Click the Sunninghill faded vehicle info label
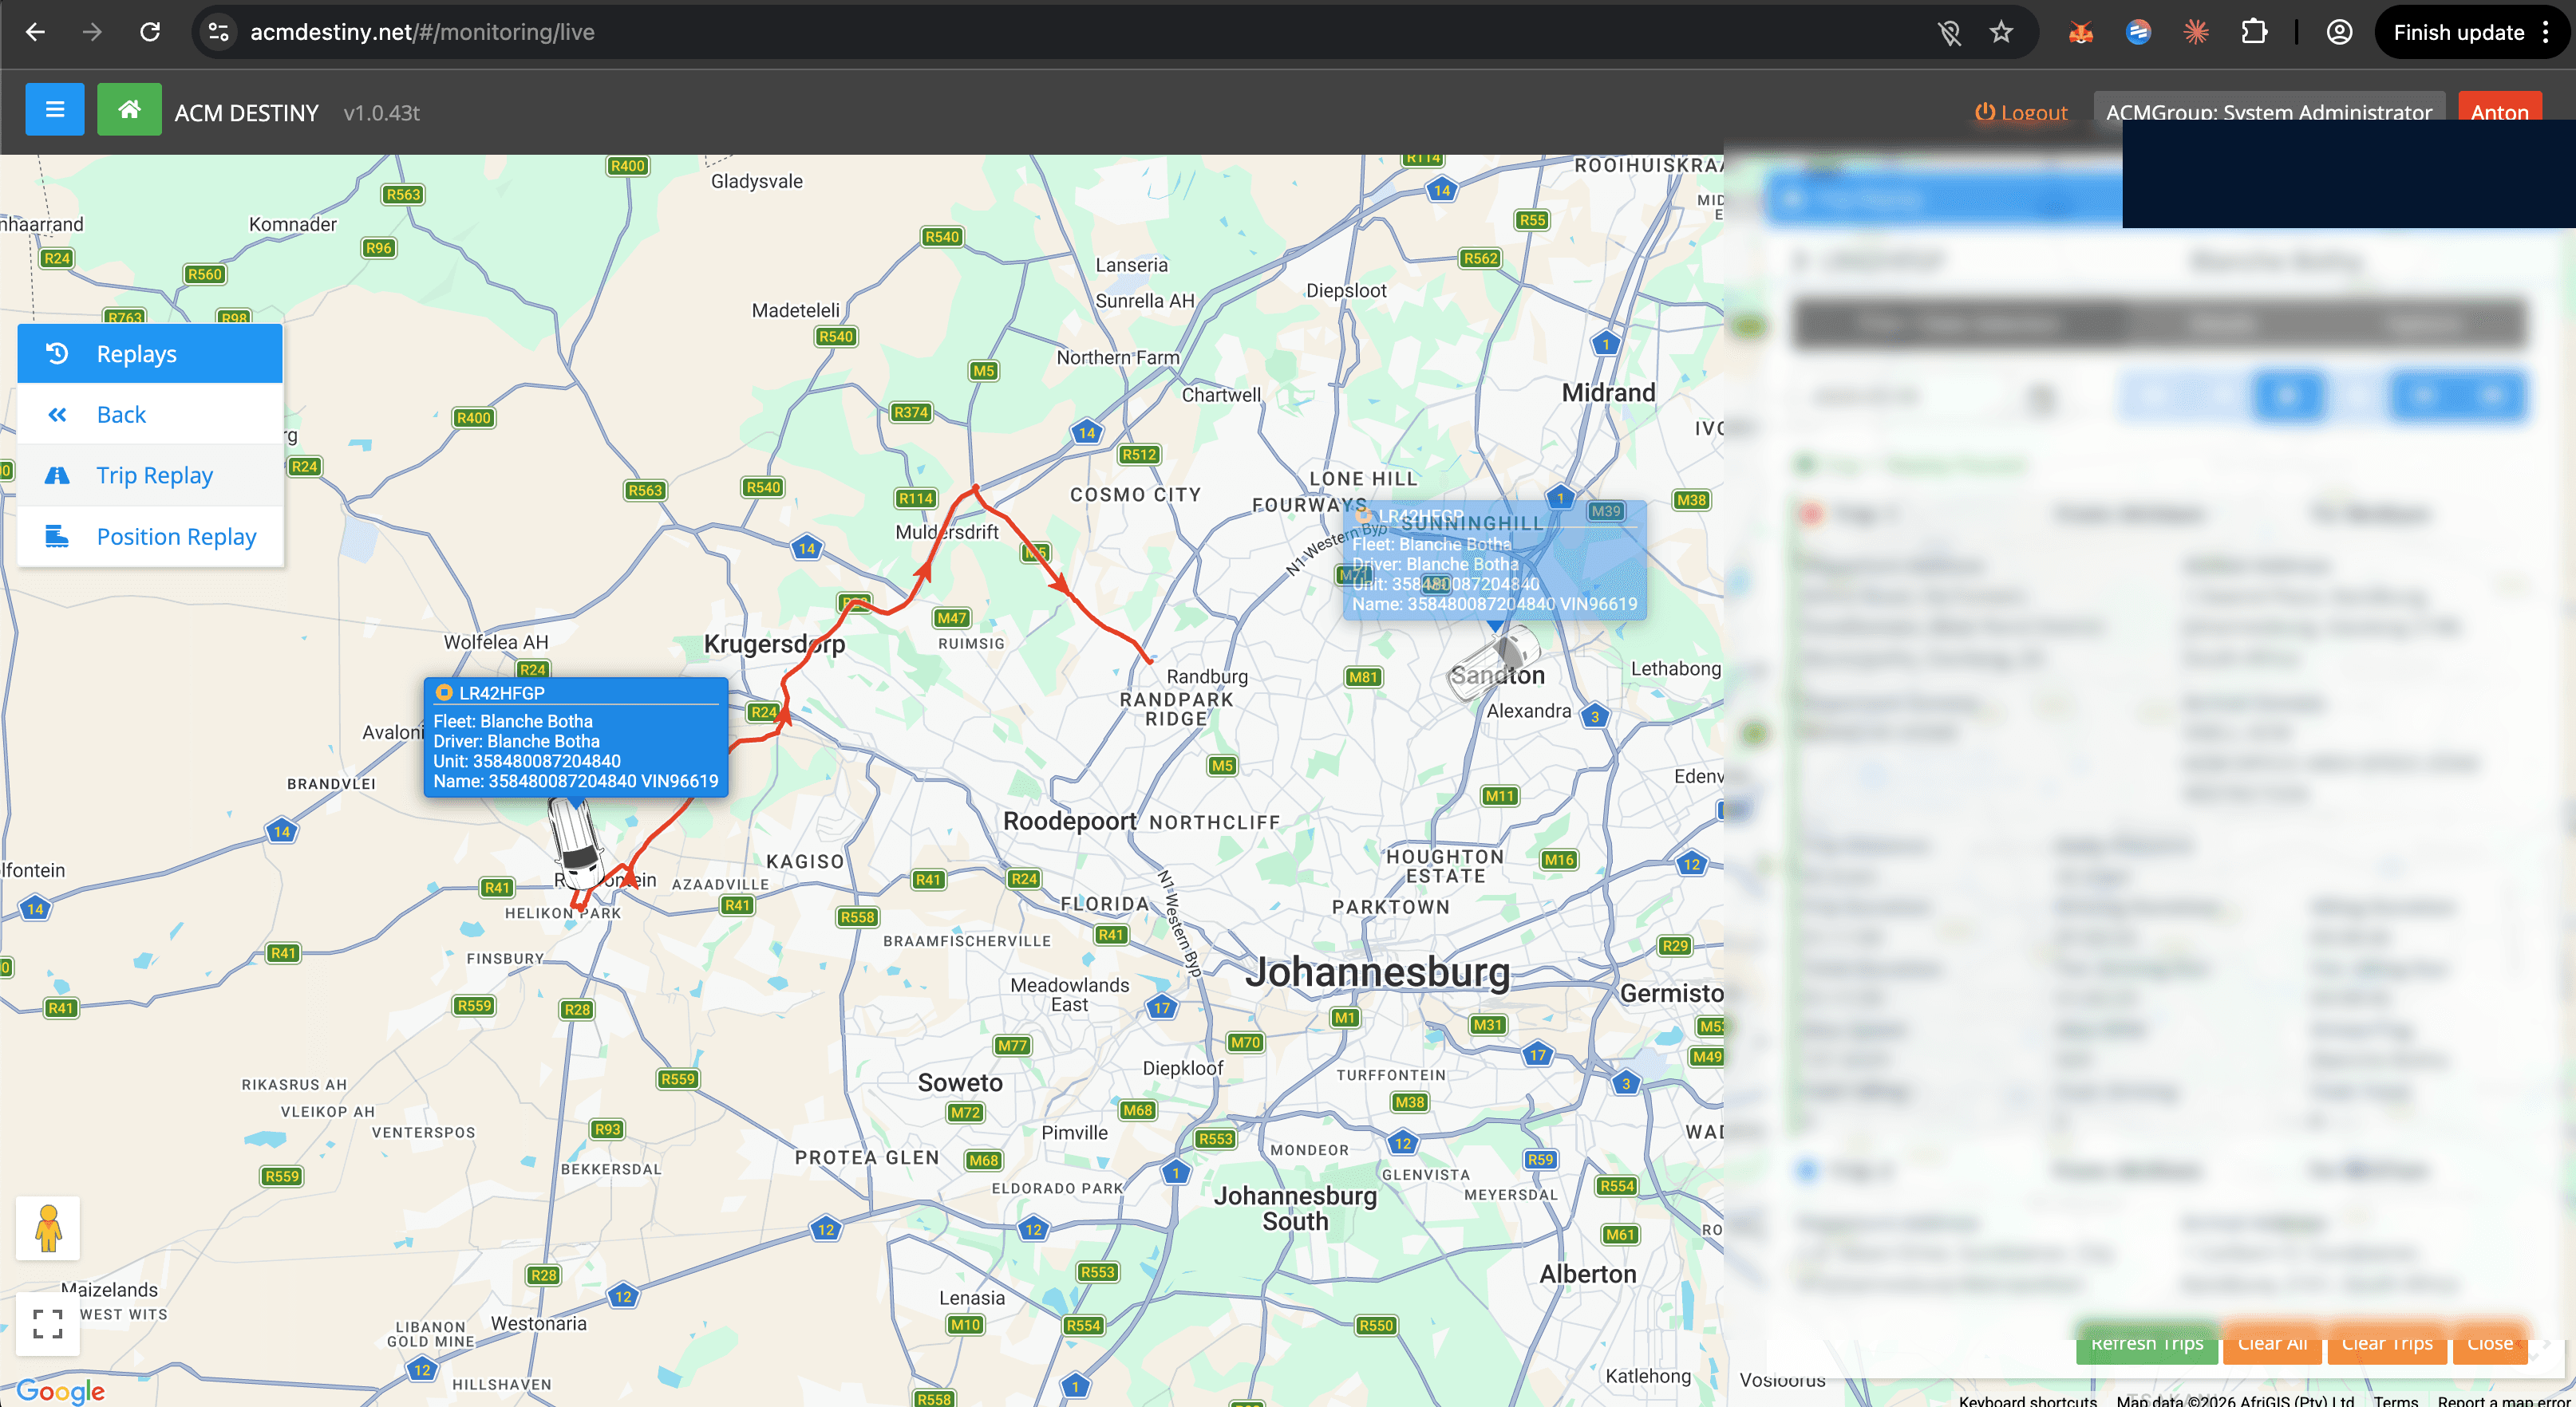This screenshot has height=1407, width=2576. point(1494,560)
